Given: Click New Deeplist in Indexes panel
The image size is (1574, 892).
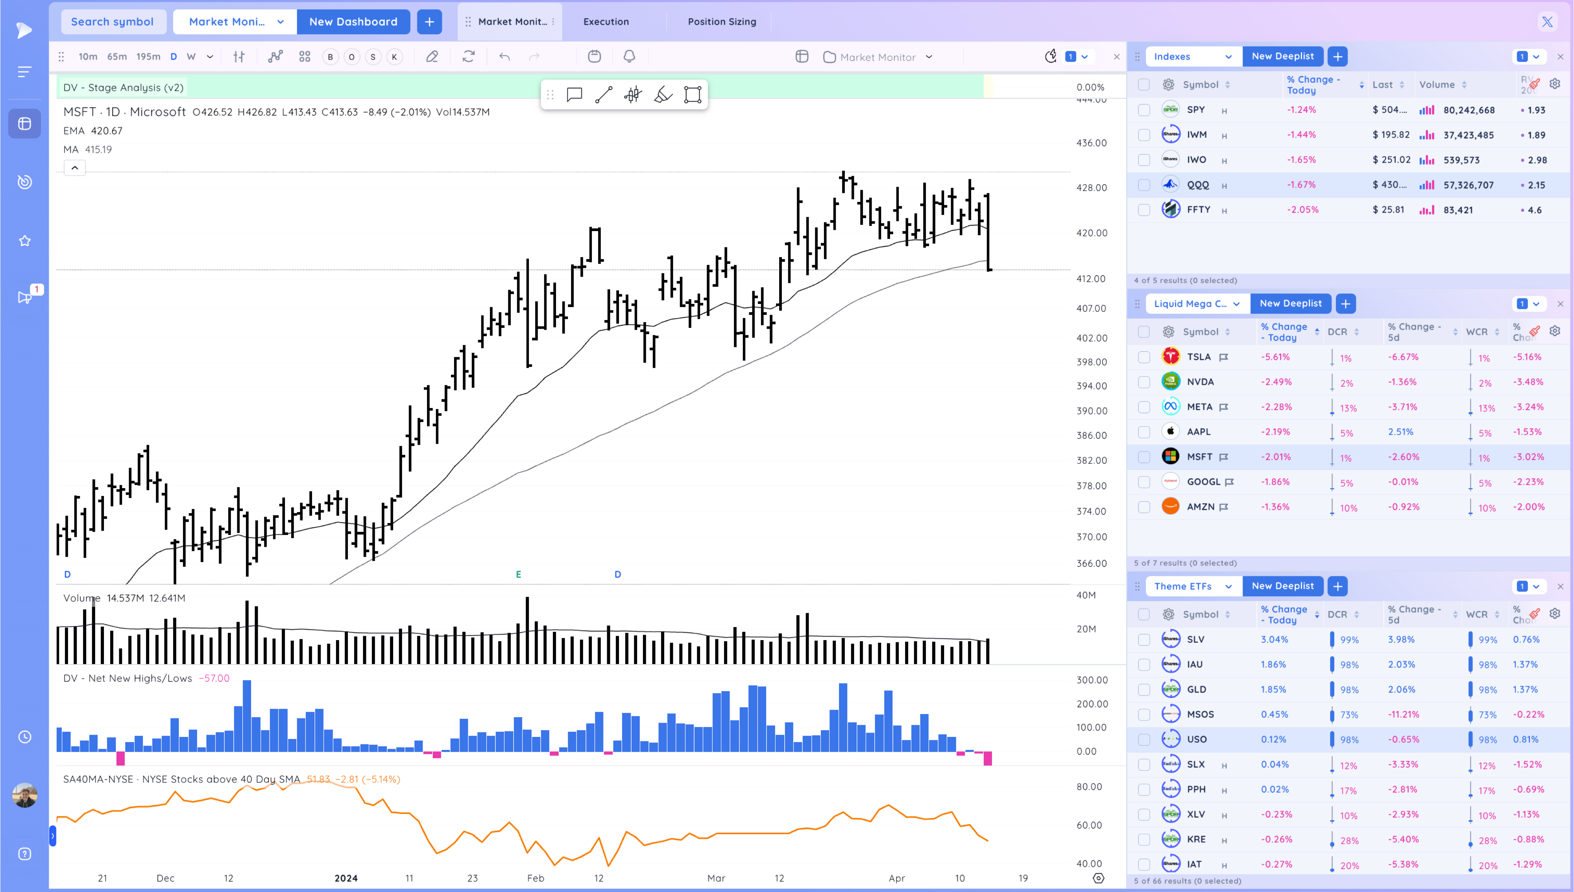Looking at the screenshot, I should coord(1282,56).
